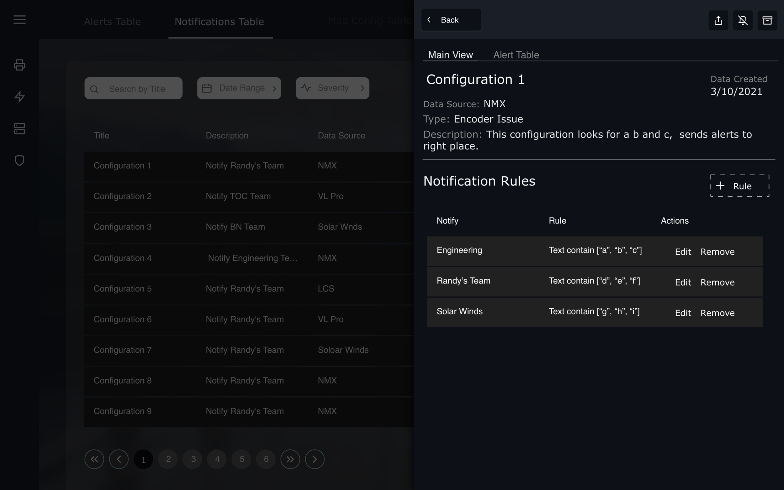Open the Alerts Table tab
Screen dimensions: 784x490
click(x=112, y=22)
